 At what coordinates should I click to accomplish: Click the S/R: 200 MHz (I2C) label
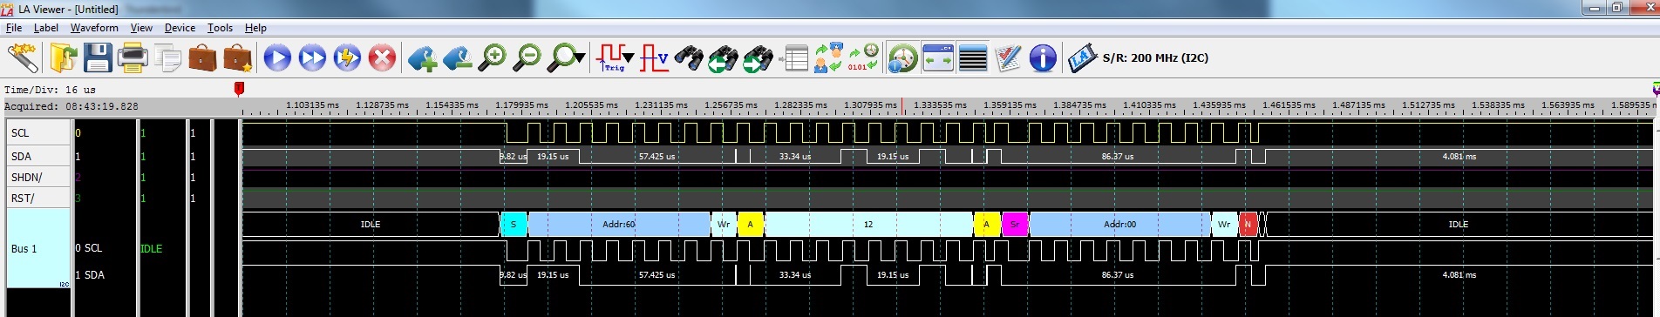(x=1155, y=58)
